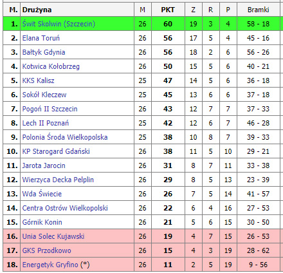Open the Świt Skolwin (Szczecin) team link
This screenshot has height=273, width=283.
59,24
